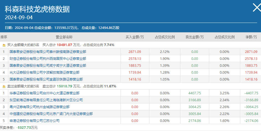Select net amount cell -2174.06
Image resolution: width=261 pixels, height=131 pixels.
(x=251, y=121)
